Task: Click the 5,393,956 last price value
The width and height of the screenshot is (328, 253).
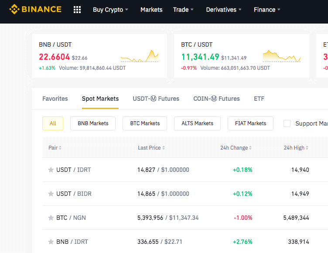Action: 150,218
